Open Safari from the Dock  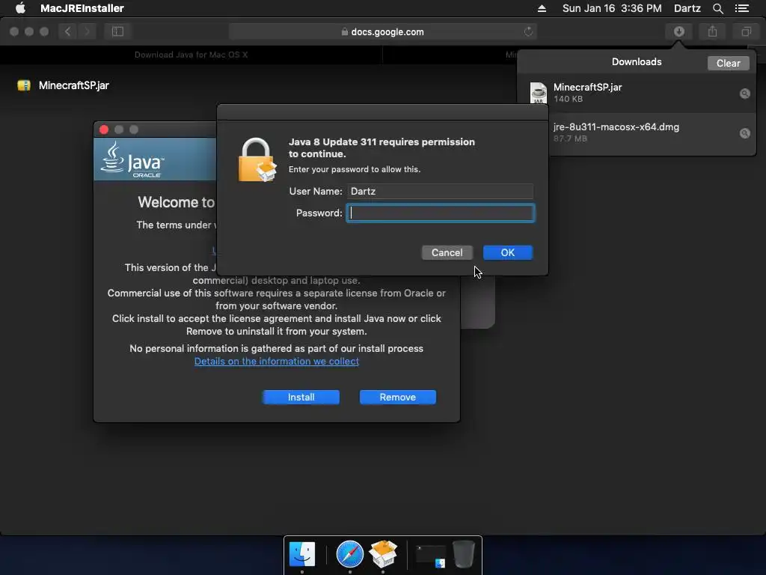(x=350, y=554)
